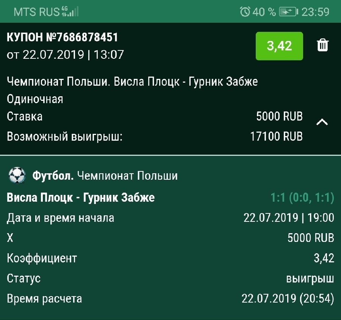Open Футбол. Чемпионат Польши league heading
341x320 pixels.
click(x=105, y=176)
